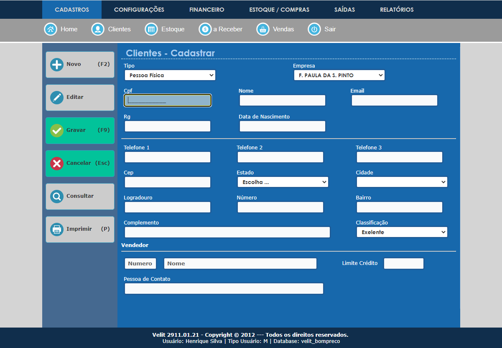
Task: Open the Tipo dropdown
Action: [x=170, y=75]
